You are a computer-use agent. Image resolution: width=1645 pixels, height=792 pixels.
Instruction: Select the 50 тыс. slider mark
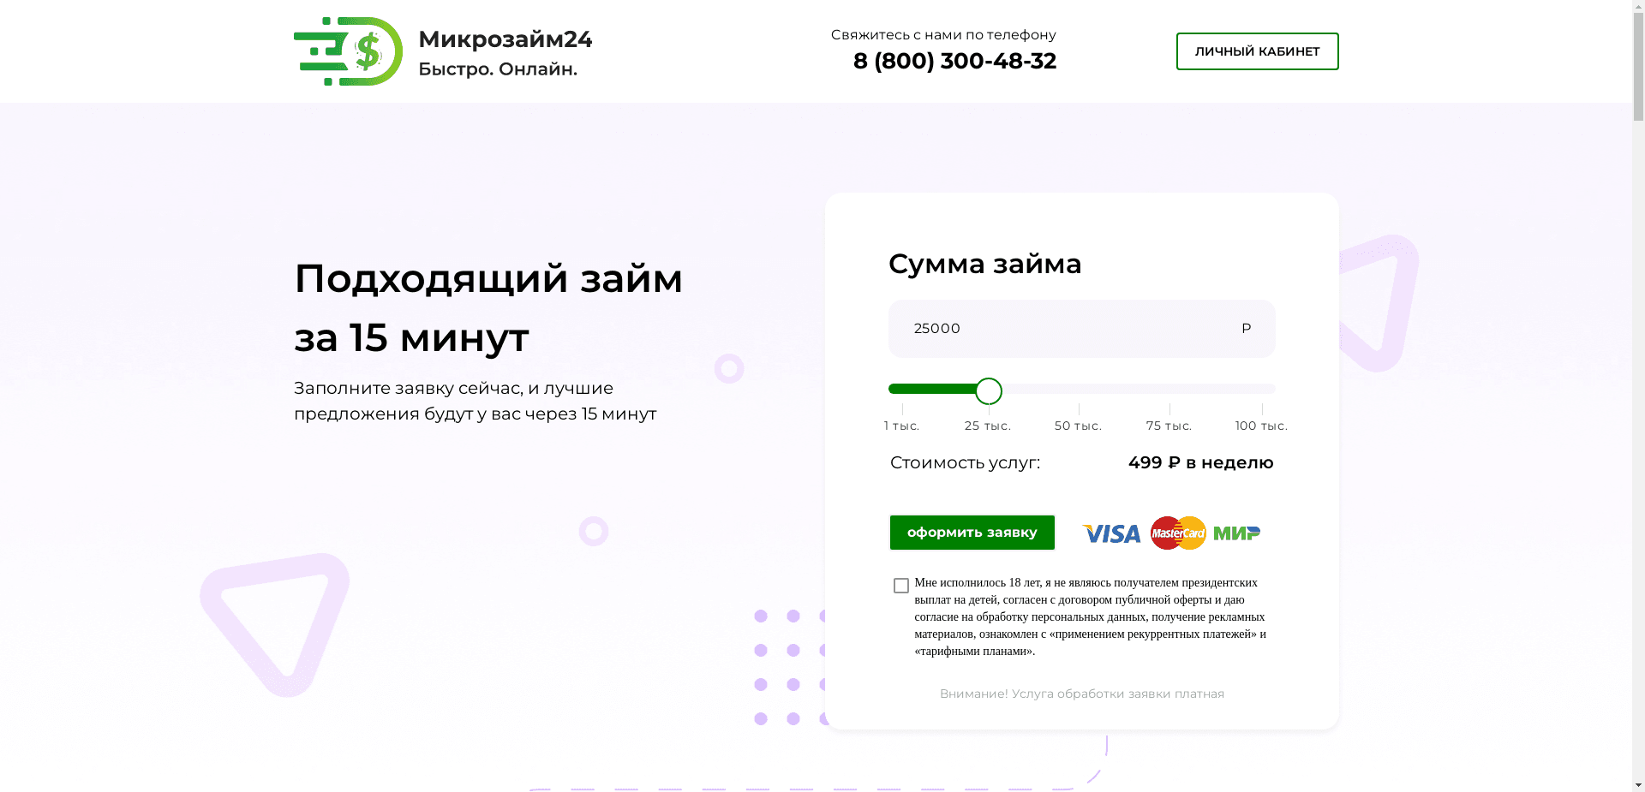[1079, 426]
